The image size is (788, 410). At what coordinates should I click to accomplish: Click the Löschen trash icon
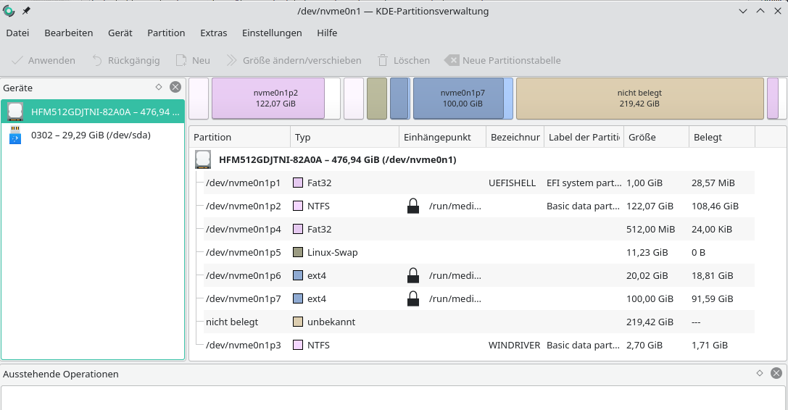pos(383,61)
